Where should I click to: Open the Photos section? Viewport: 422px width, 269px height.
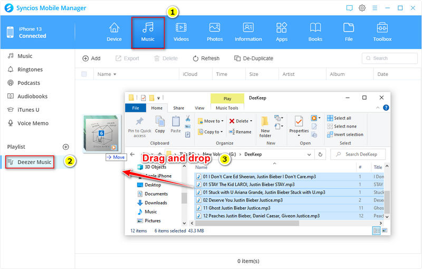[x=215, y=32]
